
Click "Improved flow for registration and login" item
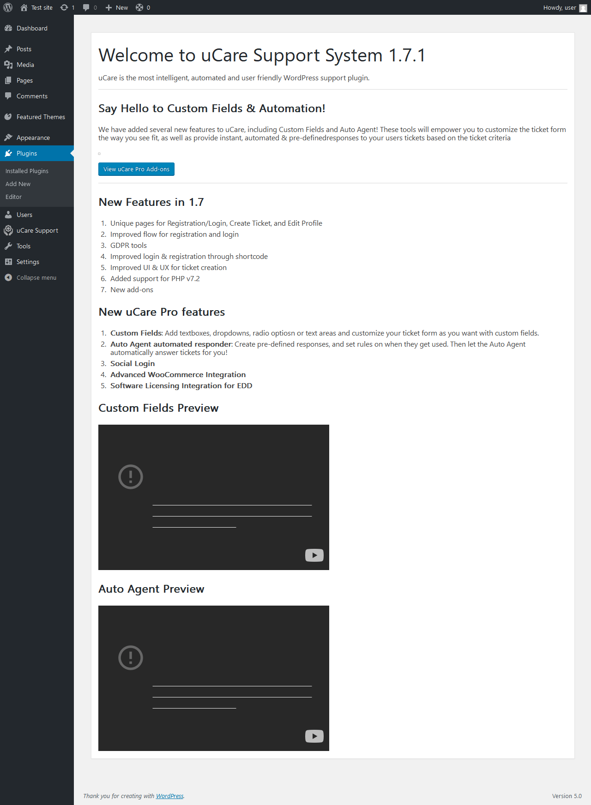coord(175,234)
